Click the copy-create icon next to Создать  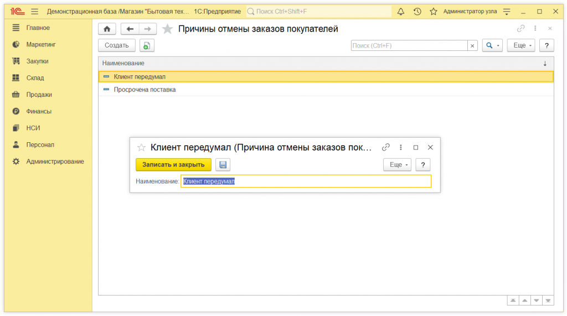147,46
